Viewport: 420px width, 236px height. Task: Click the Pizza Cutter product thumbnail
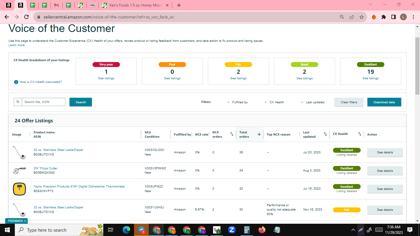[19, 171]
